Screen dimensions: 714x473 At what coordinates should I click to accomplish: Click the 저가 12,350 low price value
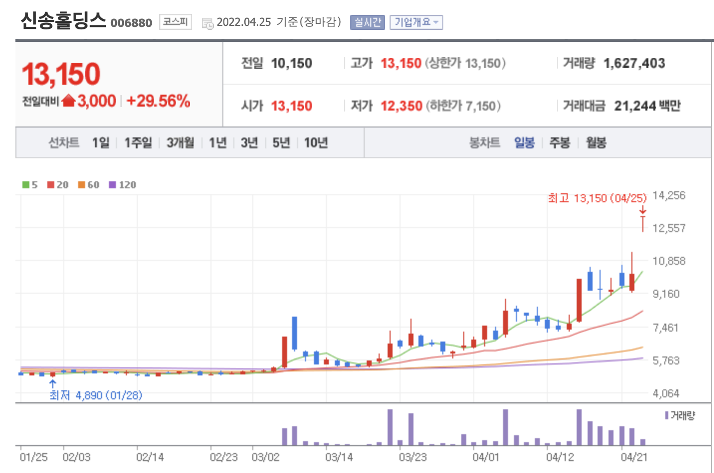(402, 106)
